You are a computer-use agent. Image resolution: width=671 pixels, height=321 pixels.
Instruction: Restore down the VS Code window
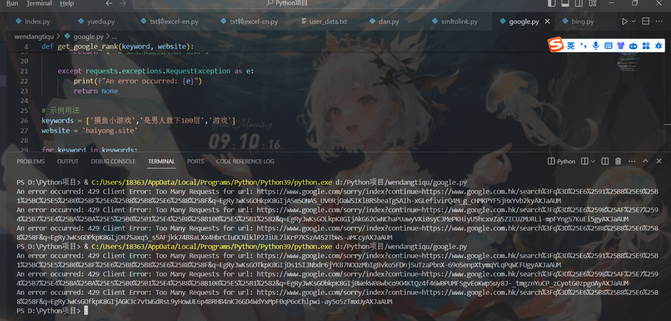pyautogui.click(x=635, y=3)
